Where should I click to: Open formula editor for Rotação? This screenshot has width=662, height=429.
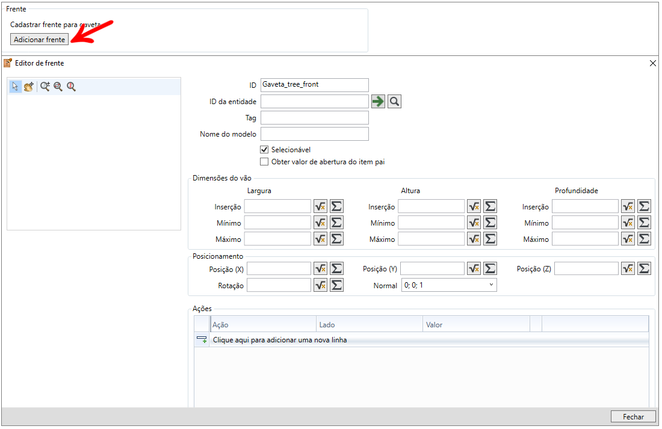click(320, 285)
